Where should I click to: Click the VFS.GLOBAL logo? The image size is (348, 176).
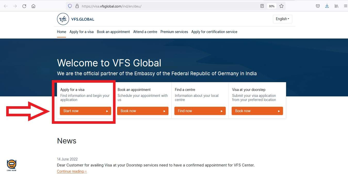click(76, 19)
